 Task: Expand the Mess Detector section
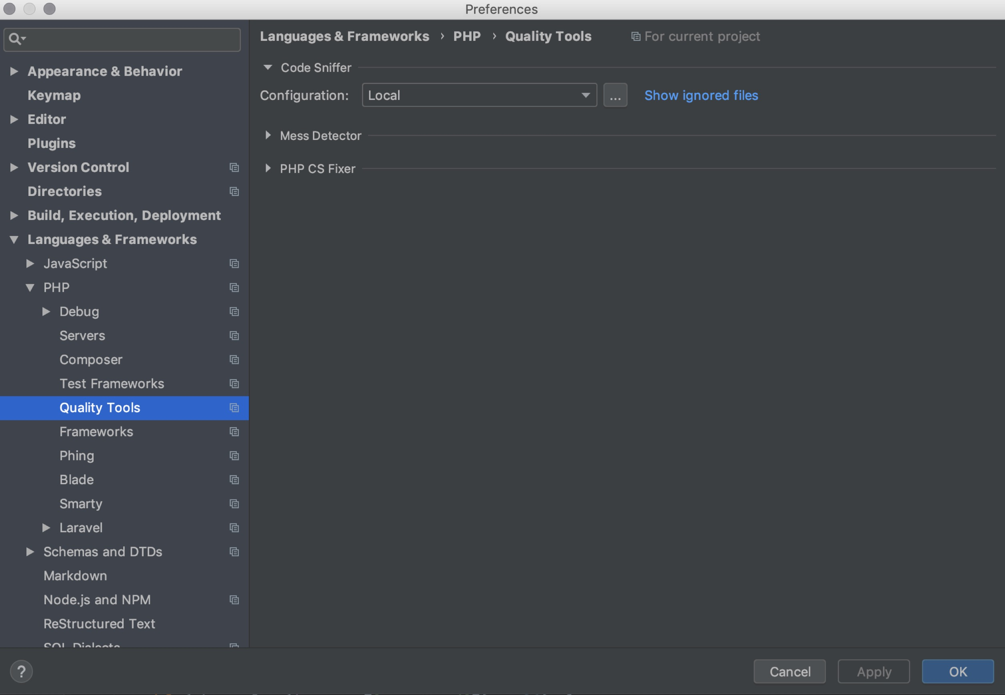268,136
